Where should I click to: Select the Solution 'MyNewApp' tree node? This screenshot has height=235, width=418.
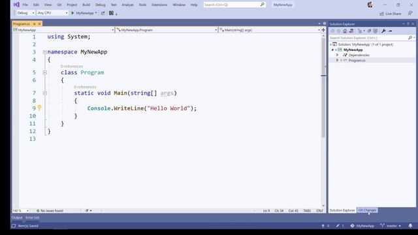click(x=366, y=44)
